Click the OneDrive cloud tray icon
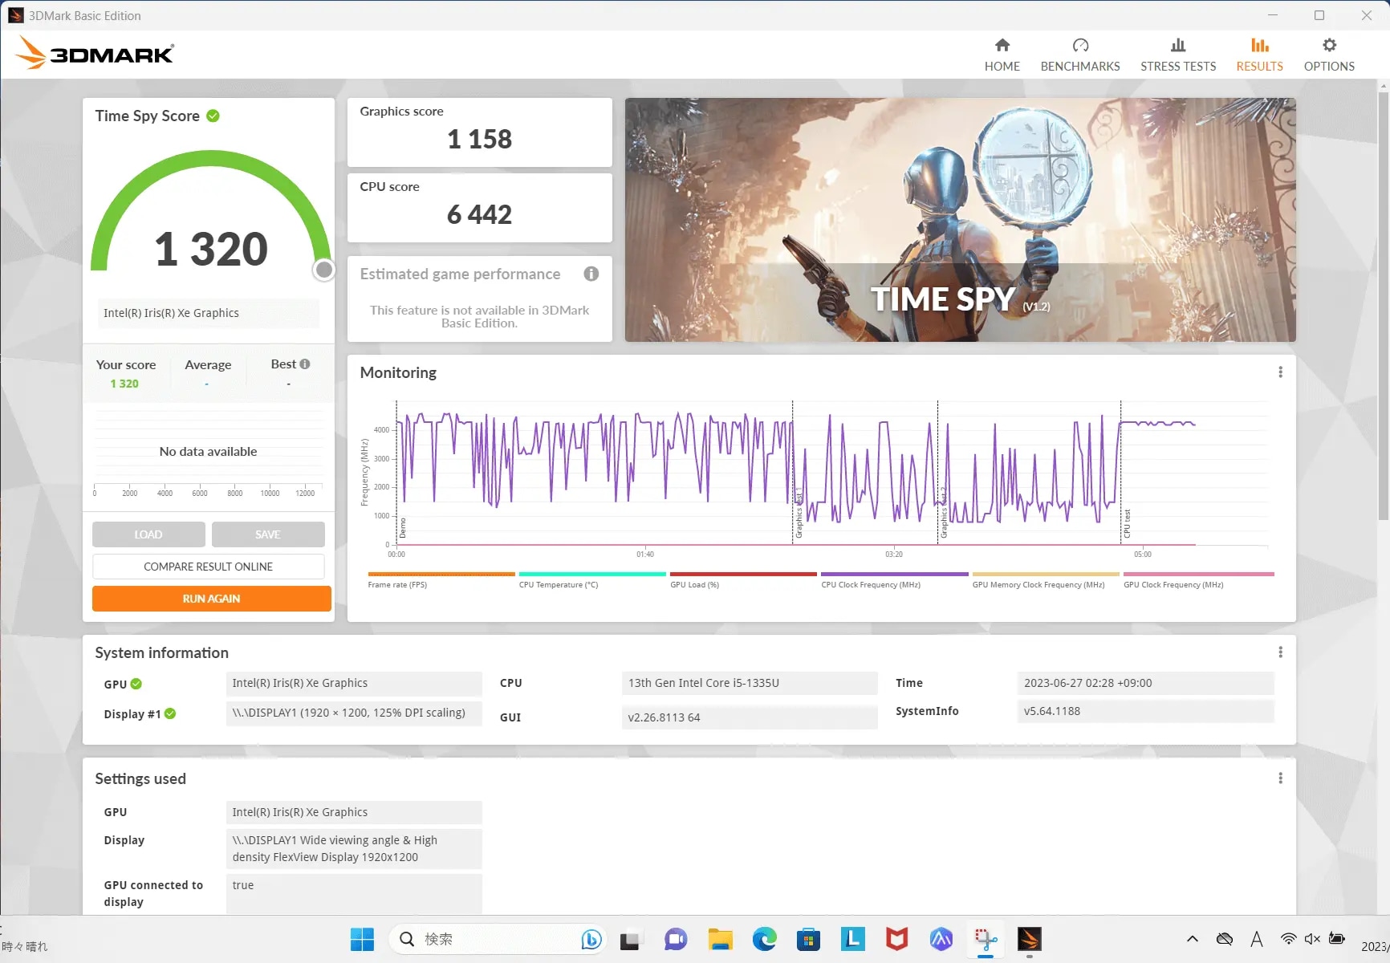Image resolution: width=1390 pixels, height=963 pixels. point(1225,939)
